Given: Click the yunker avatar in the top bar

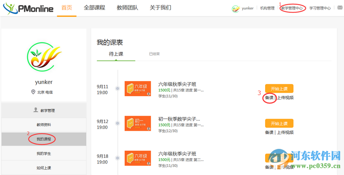Looking at the screenshot, I should [236, 8].
